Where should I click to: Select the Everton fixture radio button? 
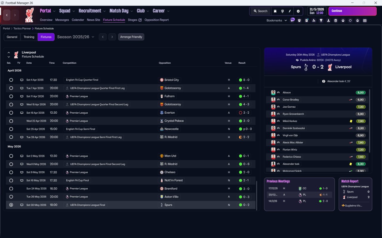[x=11, y=113]
